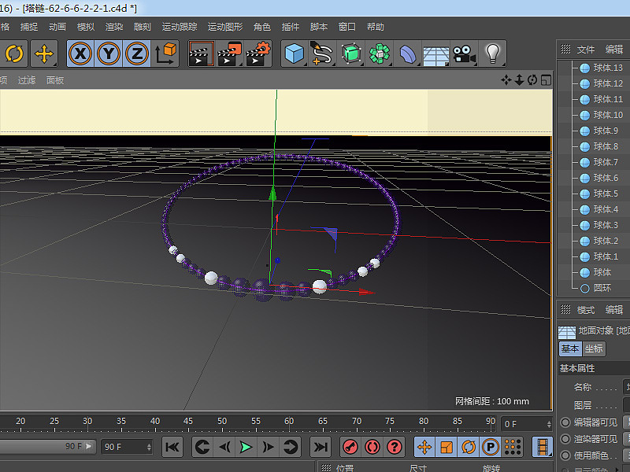Go to the next keyframe
The height and width of the screenshot is (472, 630).
click(290, 447)
